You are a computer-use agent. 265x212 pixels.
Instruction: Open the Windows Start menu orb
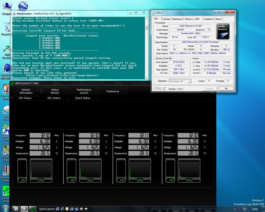(x=5, y=209)
